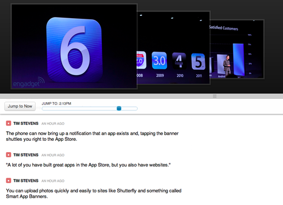Screen dimensions: 283x205
Task: Click the quote about great apps in the App Store
Action: pyautogui.click(x=88, y=165)
